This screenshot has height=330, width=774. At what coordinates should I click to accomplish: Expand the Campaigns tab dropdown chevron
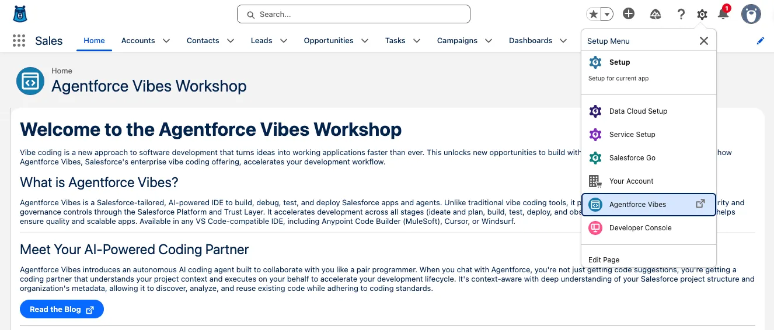[x=489, y=41]
